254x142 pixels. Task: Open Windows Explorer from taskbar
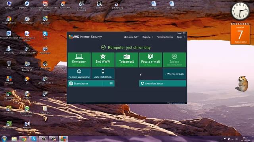pyautogui.click(x=14, y=139)
